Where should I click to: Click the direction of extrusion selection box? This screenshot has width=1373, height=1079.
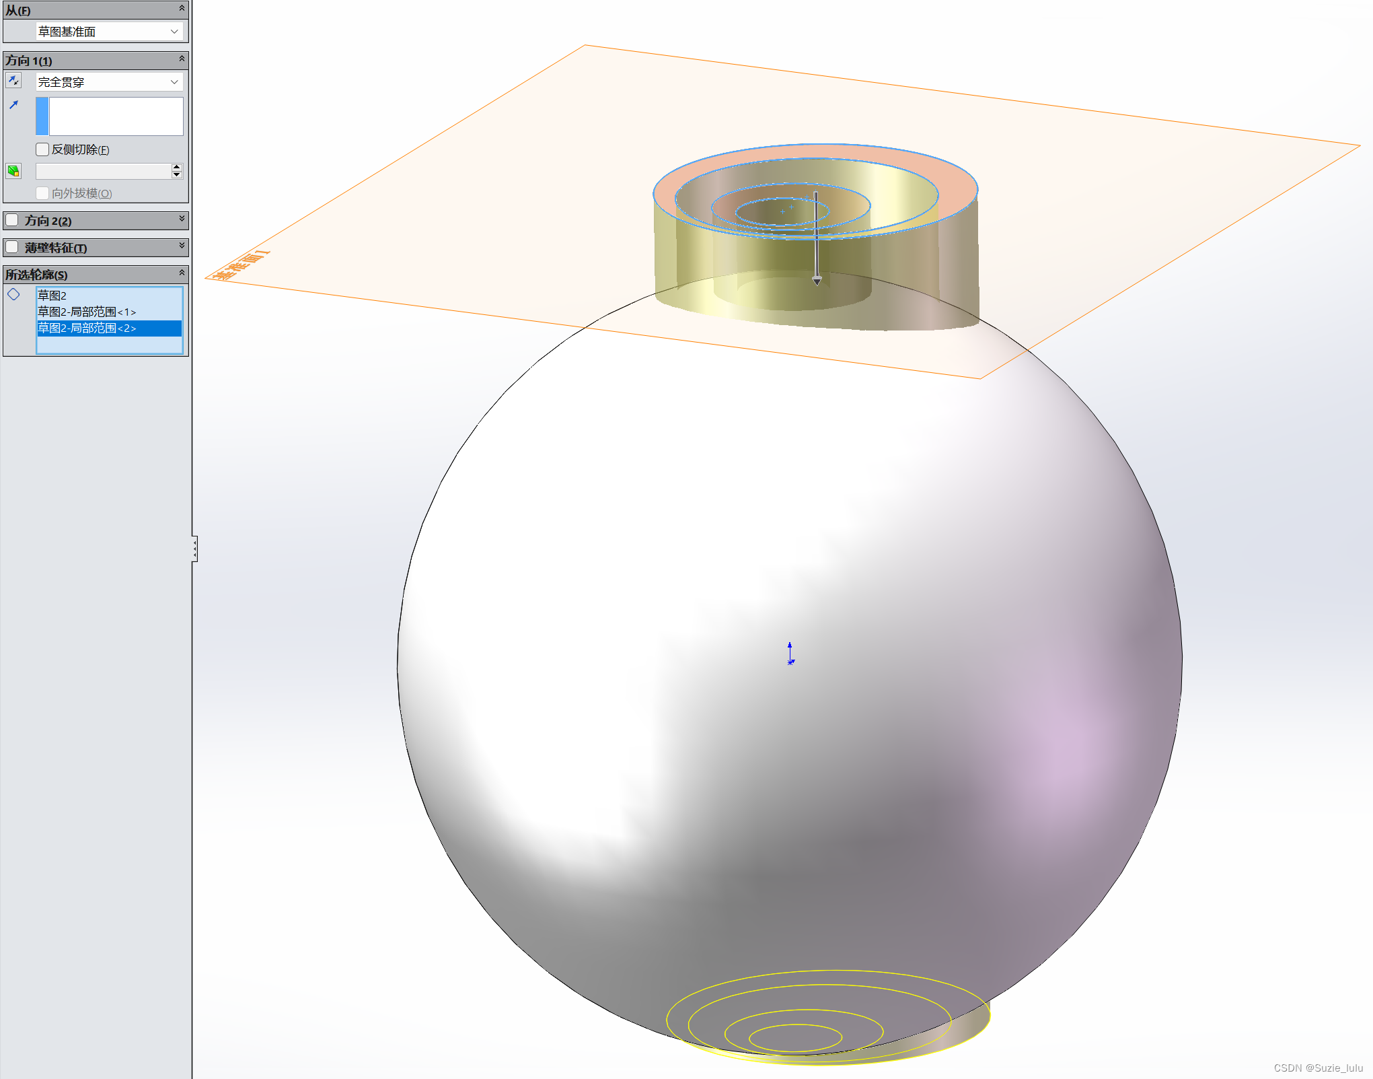(x=116, y=116)
